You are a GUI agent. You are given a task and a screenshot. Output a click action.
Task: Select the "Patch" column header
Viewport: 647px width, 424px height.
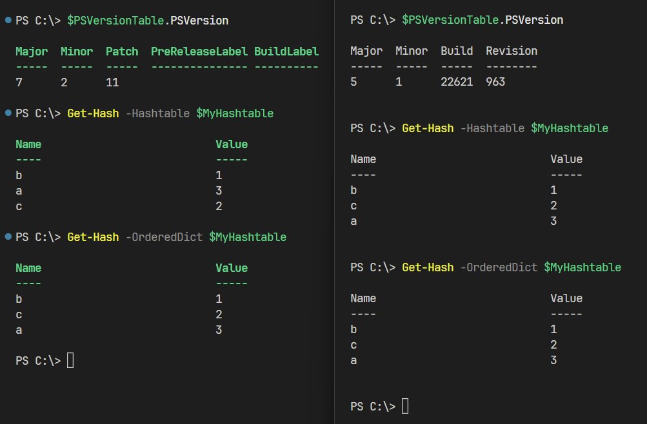[x=122, y=52]
